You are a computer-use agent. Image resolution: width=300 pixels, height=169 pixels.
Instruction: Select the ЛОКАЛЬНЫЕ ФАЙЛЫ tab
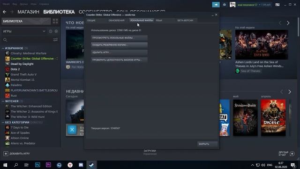142,20
